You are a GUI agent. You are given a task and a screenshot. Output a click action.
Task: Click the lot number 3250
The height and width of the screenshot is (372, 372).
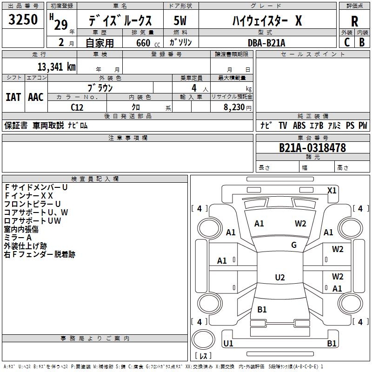[x=23, y=20]
